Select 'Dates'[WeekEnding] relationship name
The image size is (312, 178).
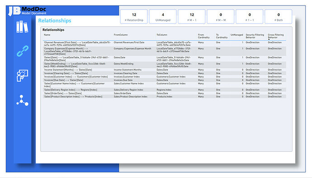(x=75, y=65)
